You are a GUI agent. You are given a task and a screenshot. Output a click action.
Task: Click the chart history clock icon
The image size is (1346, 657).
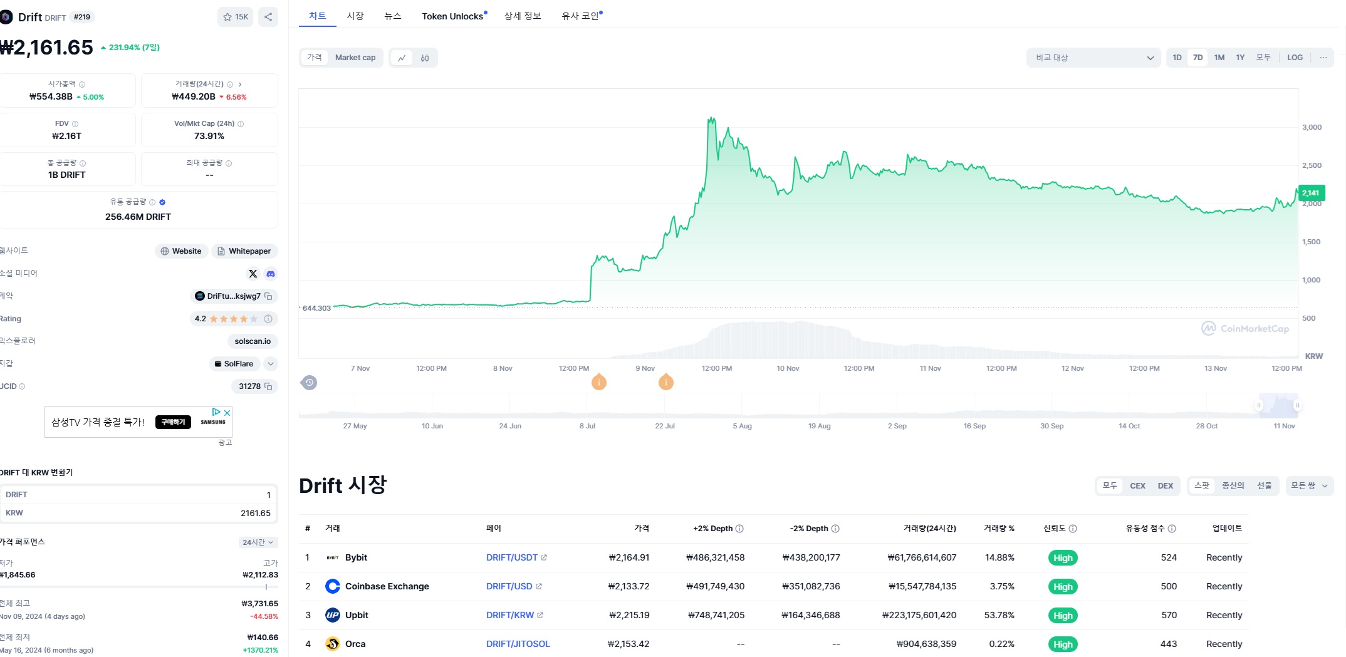(309, 383)
